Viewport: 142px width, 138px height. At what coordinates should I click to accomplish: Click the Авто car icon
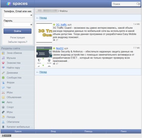pos(3,102)
